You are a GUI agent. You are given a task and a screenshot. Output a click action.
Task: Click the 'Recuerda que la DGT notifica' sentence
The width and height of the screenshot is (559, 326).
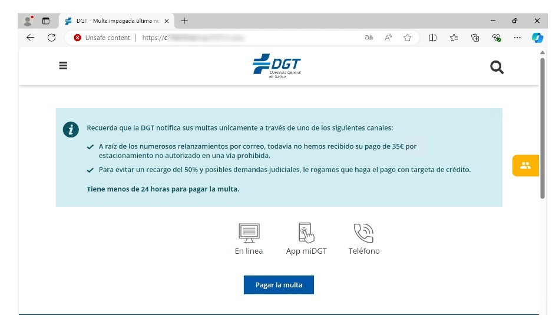click(240, 128)
